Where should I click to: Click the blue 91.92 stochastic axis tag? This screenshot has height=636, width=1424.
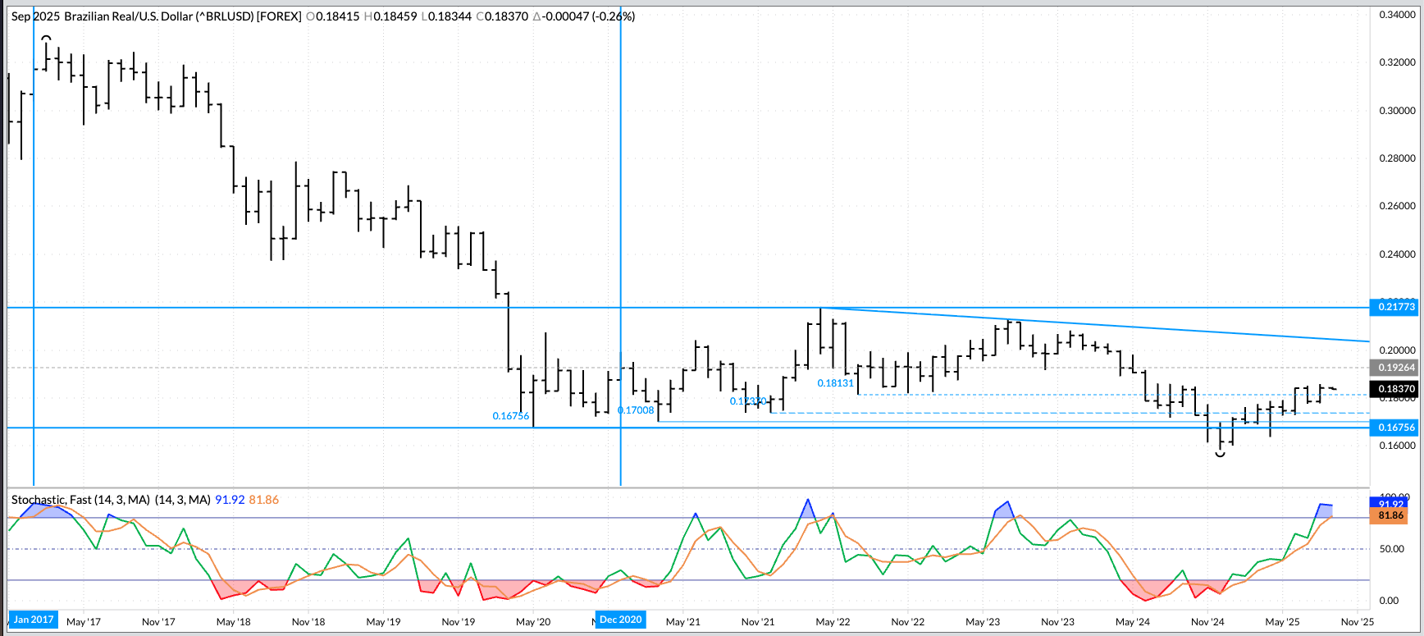tap(1391, 502)
